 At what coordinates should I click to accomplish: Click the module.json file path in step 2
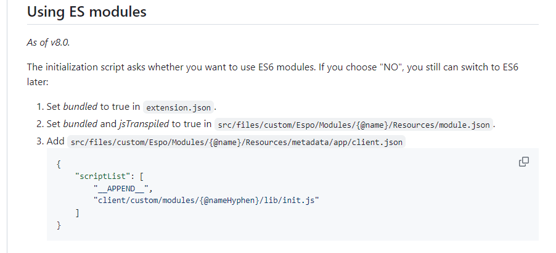355,125
